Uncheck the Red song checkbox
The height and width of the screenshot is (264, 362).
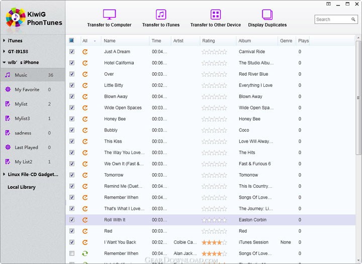point(72,231)
